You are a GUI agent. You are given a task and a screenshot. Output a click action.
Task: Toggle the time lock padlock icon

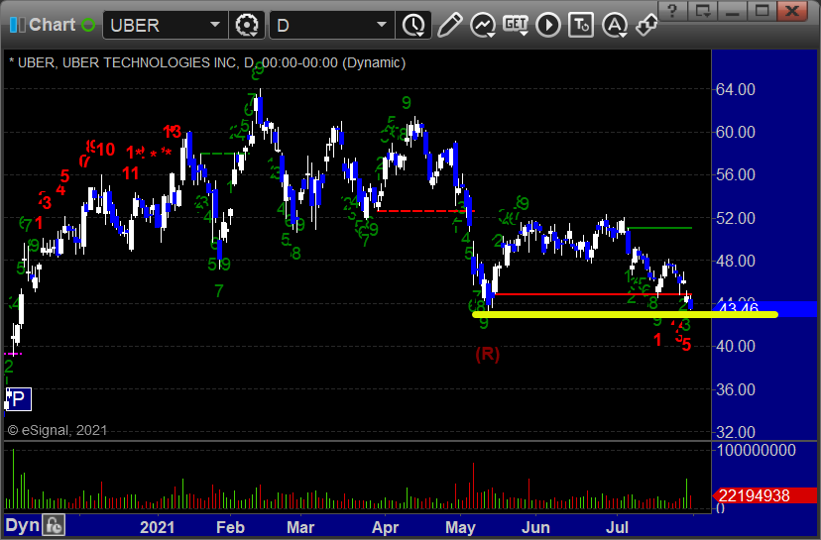click(x=54, y=525)
